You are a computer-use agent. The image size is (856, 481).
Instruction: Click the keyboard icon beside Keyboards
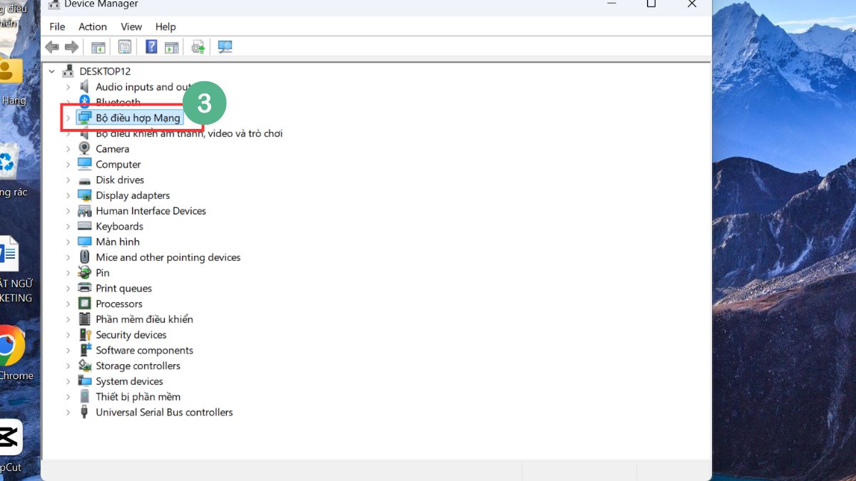pos(84,227)
